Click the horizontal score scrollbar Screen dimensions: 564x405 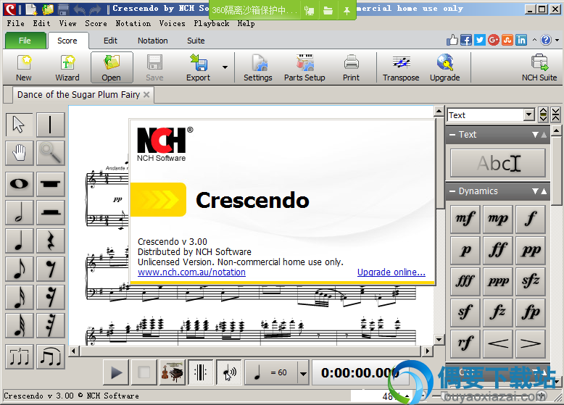coord(250,351)
